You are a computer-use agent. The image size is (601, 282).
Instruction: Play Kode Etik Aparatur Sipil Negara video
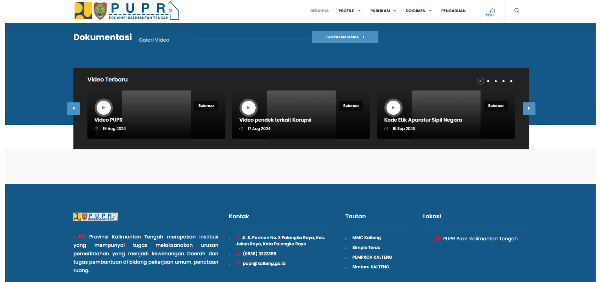click(x=393, y=108)
